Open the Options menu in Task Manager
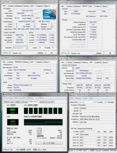Screen dimensions: 117x153 pyautogui.click(x=20, y=98)
